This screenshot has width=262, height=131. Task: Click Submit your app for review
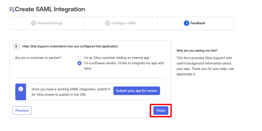click(x=137, y=91)
